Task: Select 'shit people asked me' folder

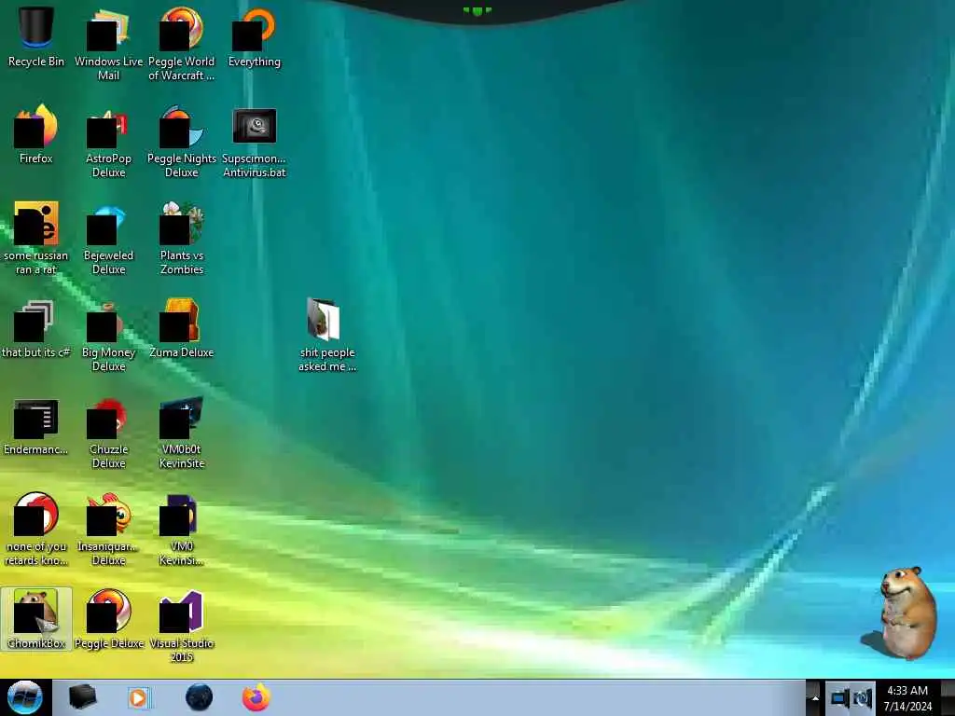Action: pyautogui.click(x=327, y=335)
